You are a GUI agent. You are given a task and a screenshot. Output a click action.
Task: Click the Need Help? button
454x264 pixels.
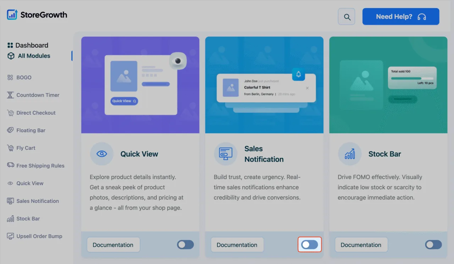pos(401,17)
